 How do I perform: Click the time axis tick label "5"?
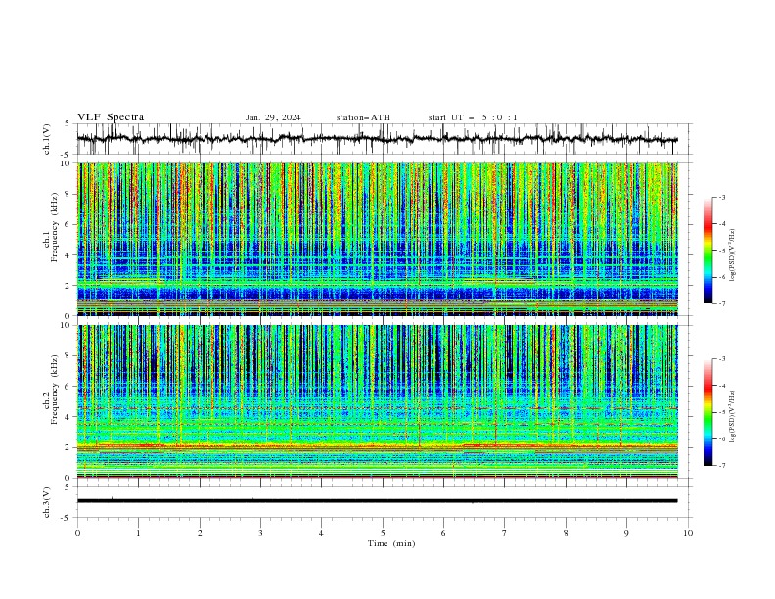coord(383,533)
